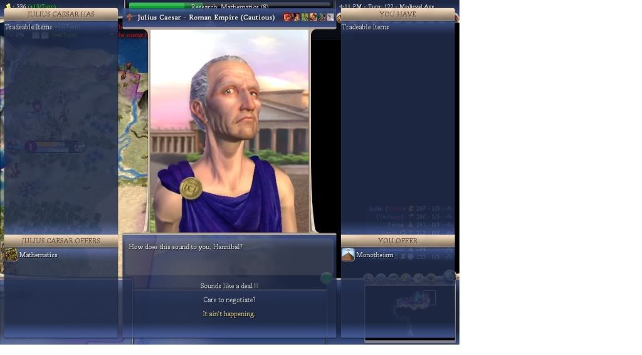Image resolution: width=642 pixels, height=355 pixels.
Task: Click the Research: Mathematics progress bar
Action: [229, 6]
